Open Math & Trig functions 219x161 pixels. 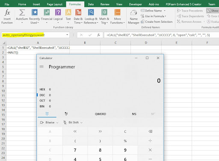pos(104,16)
